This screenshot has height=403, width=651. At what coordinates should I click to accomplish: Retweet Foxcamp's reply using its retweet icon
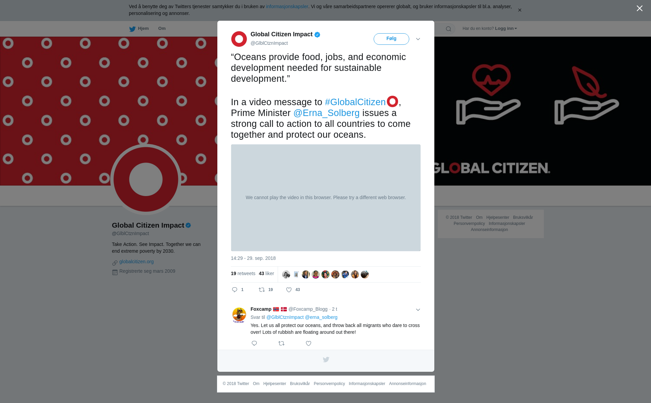pos(281,343)
